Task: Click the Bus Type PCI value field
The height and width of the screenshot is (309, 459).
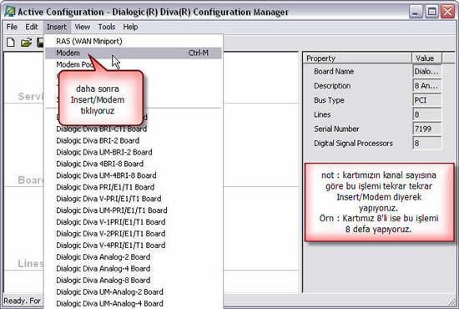Action: (x=426, y=100)
